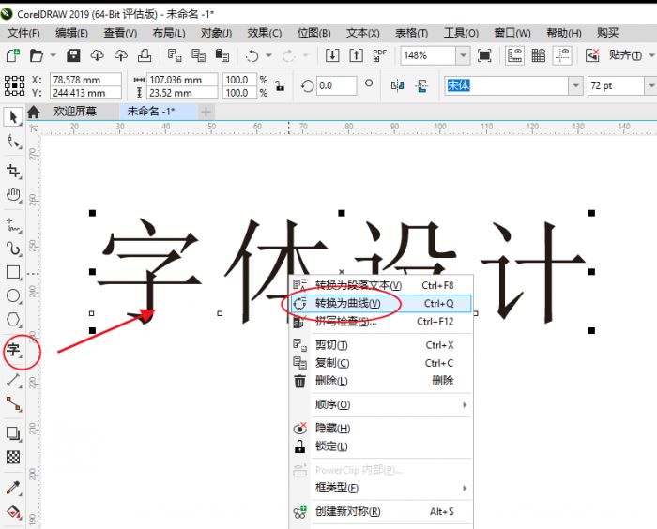The image size is (657, 529).
Task: Select the Pick tool arrow
Action: tap(13, 117)
